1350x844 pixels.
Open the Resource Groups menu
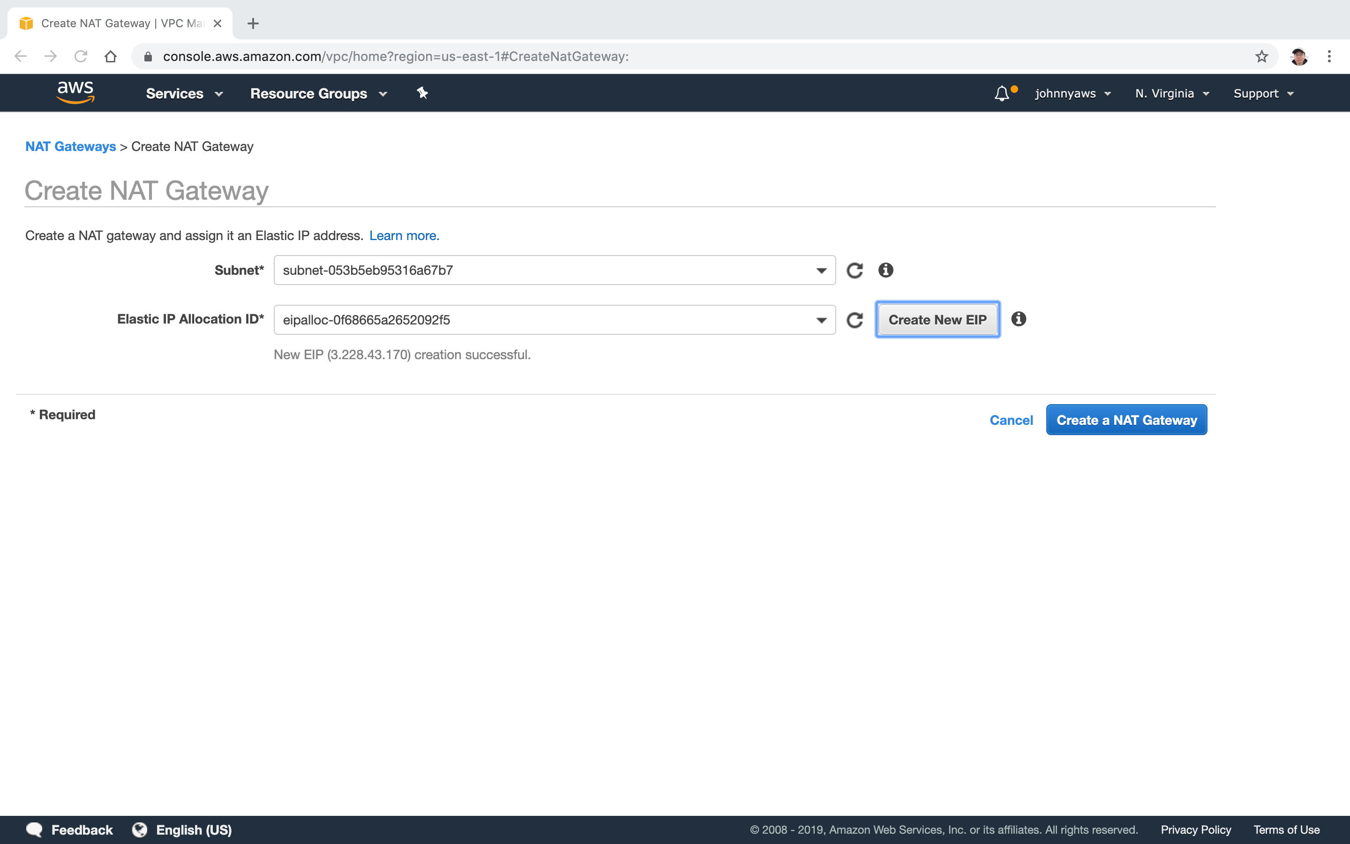(319, 93)
